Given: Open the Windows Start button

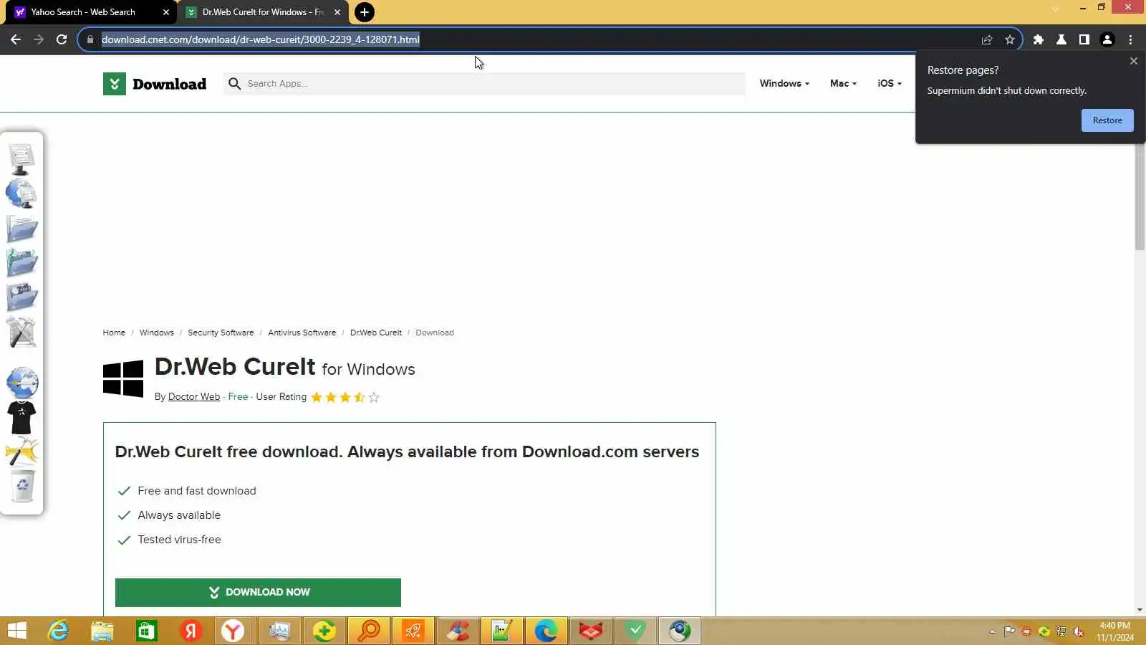Looking at the screenshot, I should [x=17, y=631].
